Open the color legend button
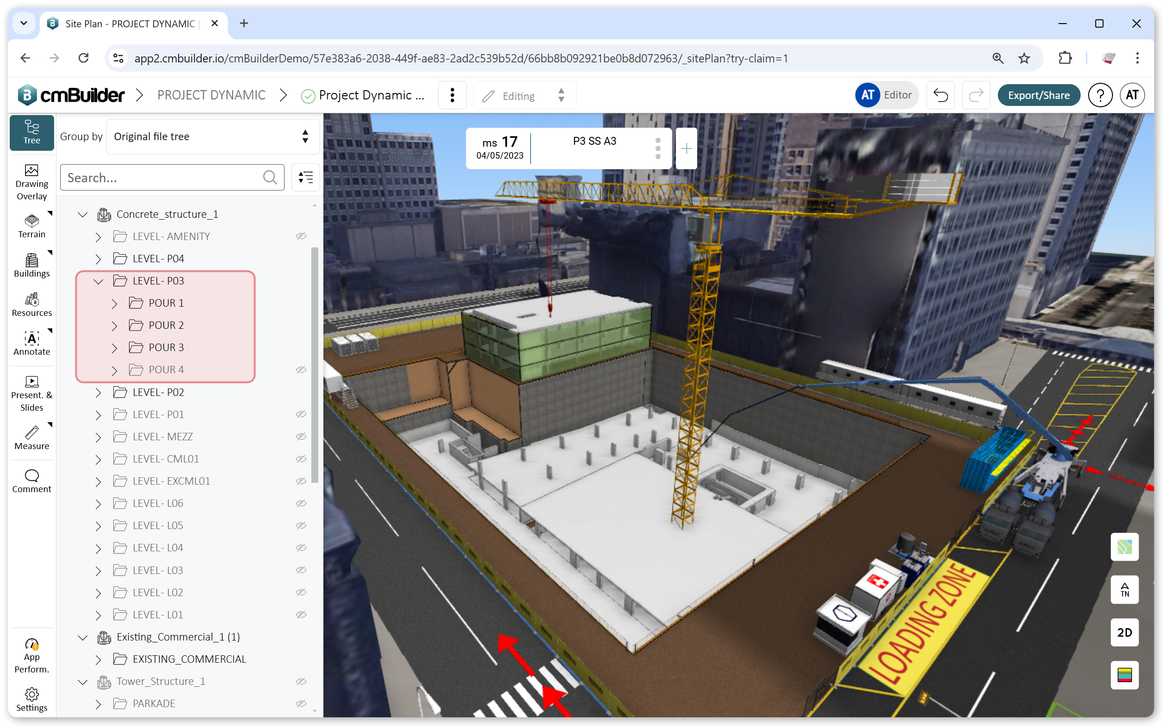 click(1124, 675)
